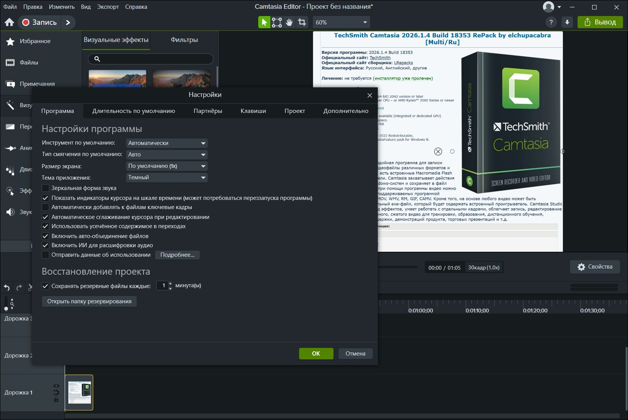The image size is (628, 420).
Task: Enable mirror audio waveform checkbox
Action: [45, 188]
